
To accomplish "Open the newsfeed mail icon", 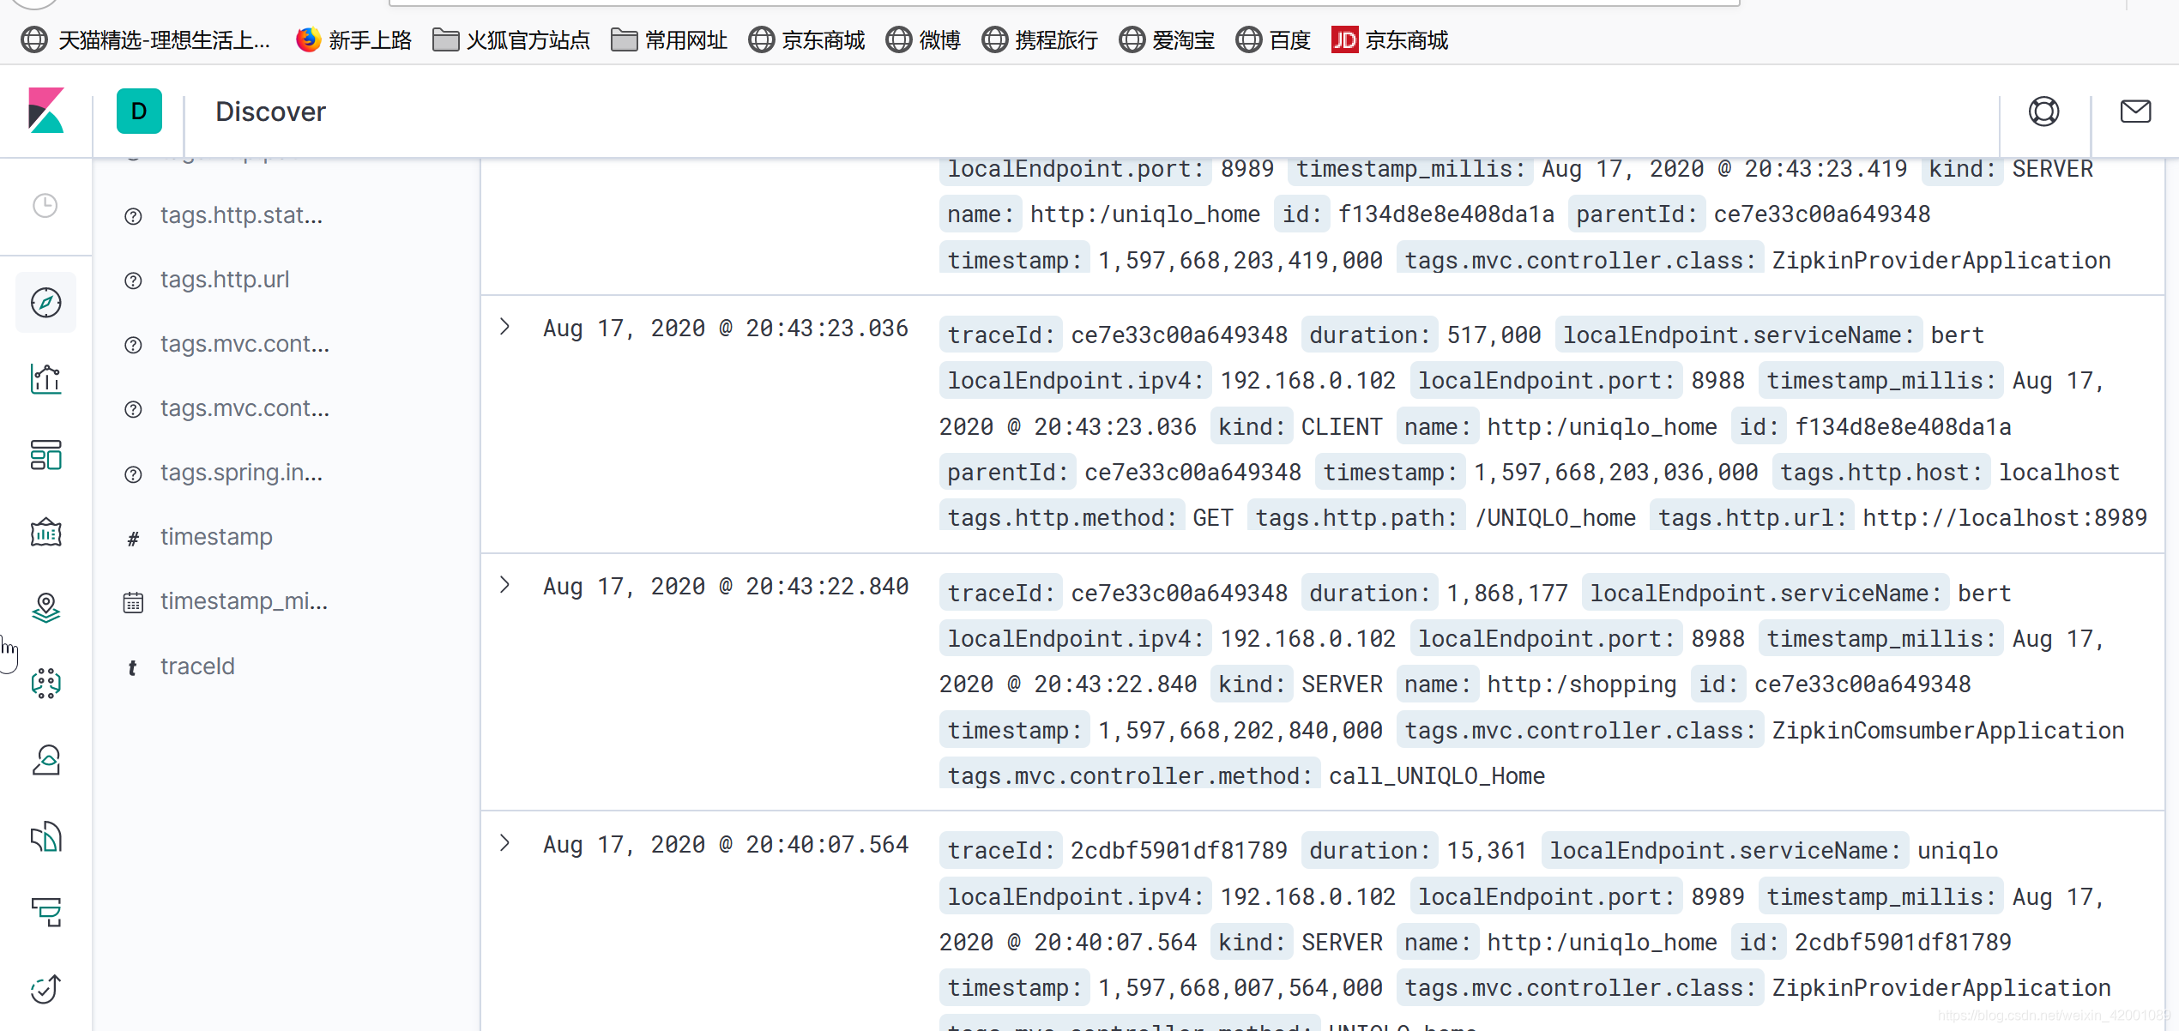I will [x=2135, y=112].
